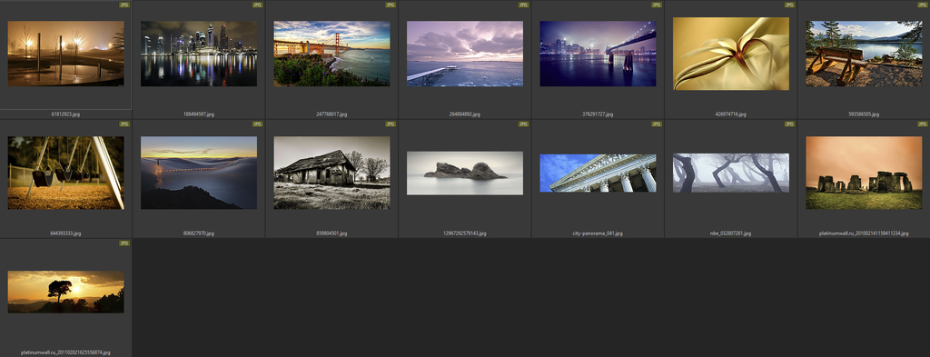Viewport: 930px width, 357px height.
Task: Choose the playground swings thumbnail 644393333.jpg
Action: [x=65, y=173]
